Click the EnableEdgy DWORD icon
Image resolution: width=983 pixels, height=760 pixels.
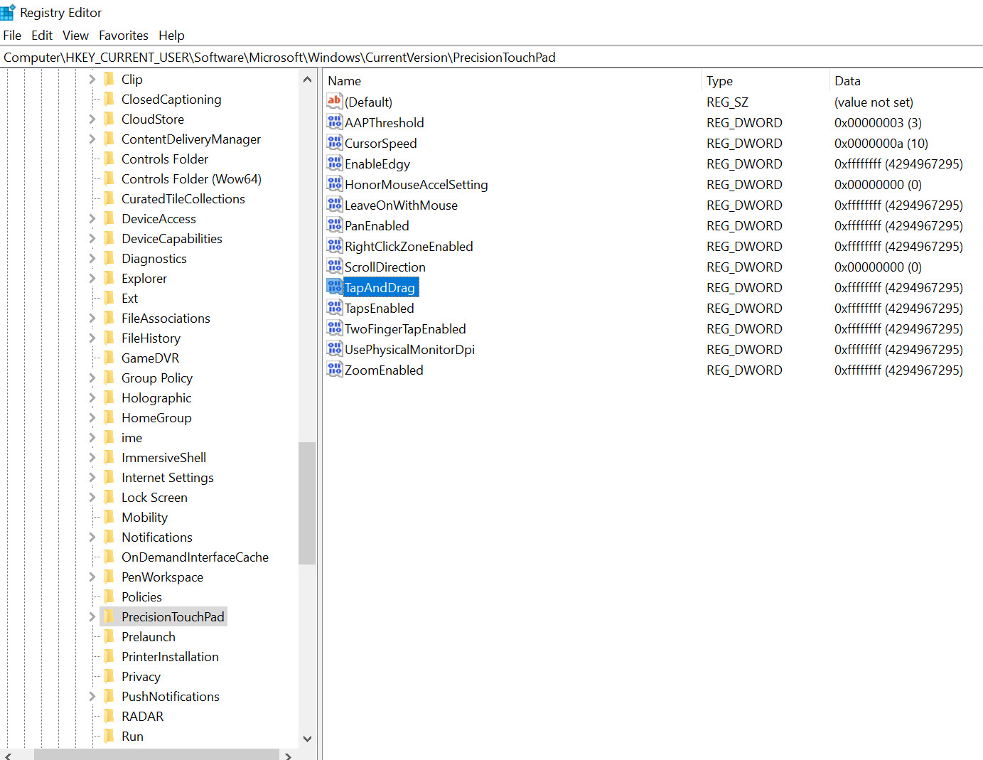335,164
